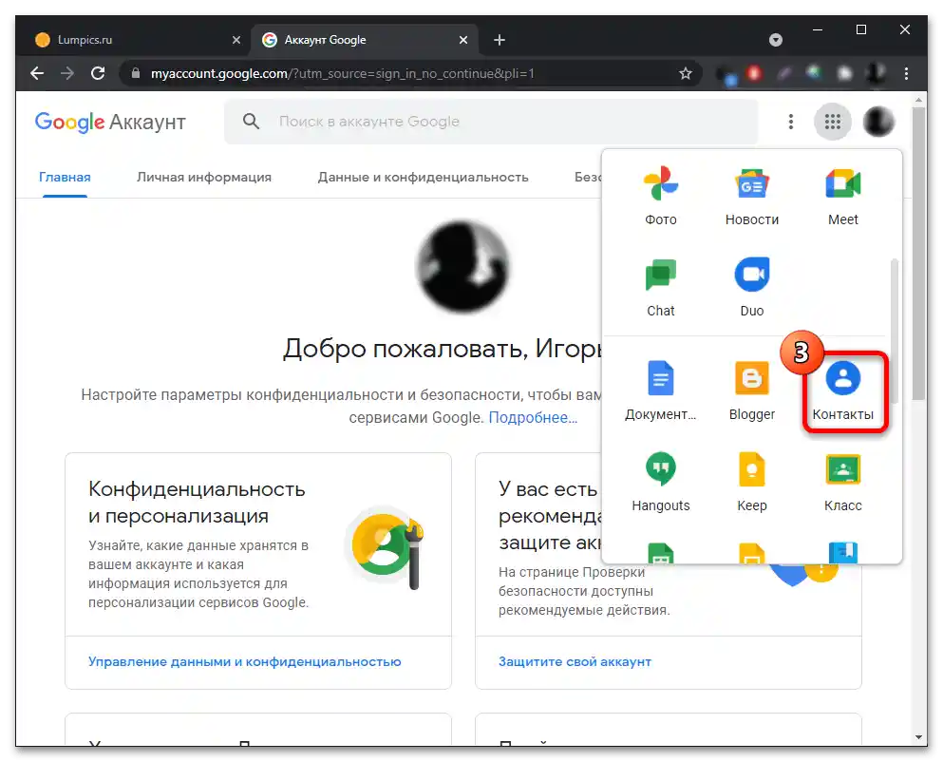Click the red extension icon in toolbar
This screenshot has height=762, width=943.
[x=754, y=73]
